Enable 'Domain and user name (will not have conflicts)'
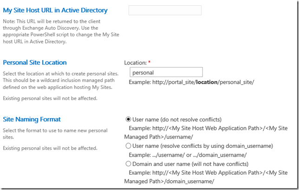The width and height of the screenshot is (299, 190). 128,164
